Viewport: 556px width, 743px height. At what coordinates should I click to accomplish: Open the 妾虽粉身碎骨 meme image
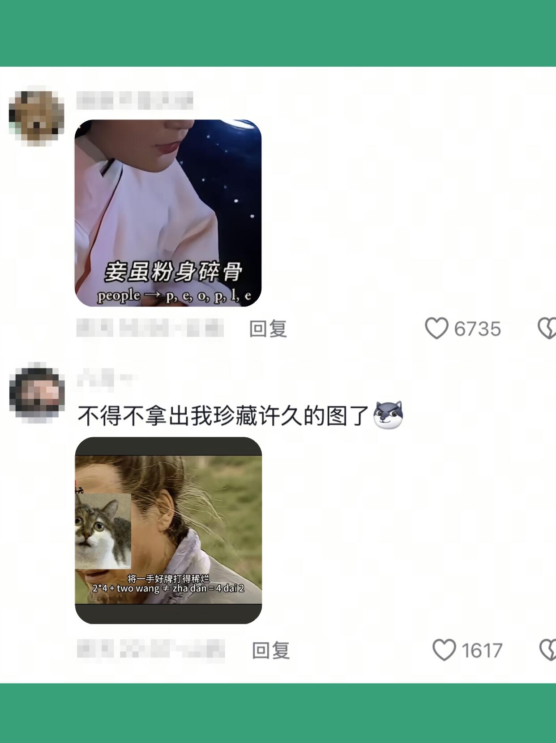168,213
